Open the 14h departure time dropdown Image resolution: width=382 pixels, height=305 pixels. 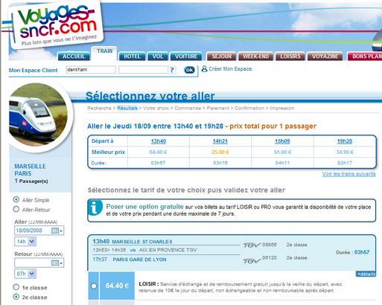tap(25, 242)
